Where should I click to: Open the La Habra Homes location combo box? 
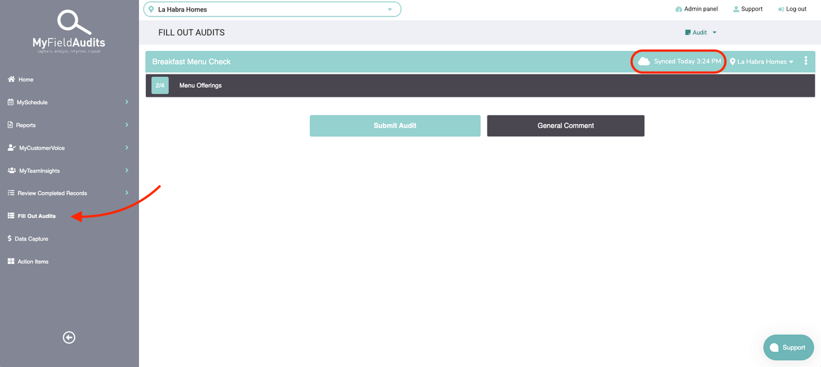pos(272,9)
